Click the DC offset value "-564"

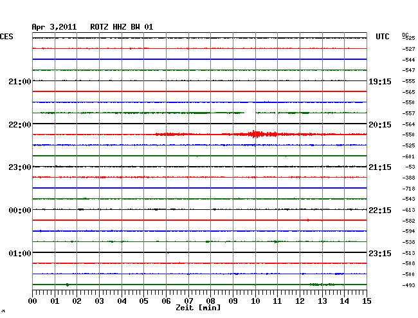point(408,124)
